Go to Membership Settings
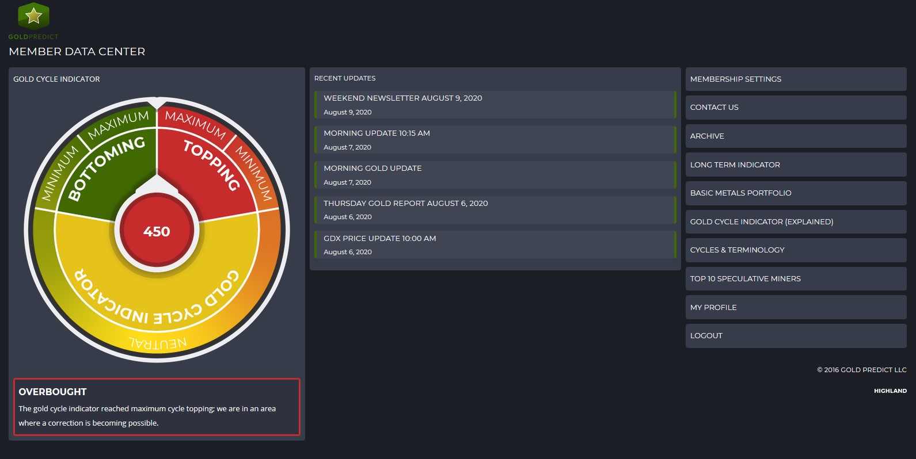 click(x=795, y=79)
